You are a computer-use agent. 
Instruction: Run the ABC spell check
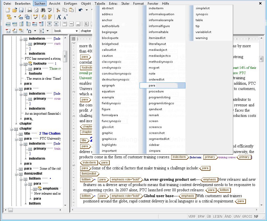[50, 10]
